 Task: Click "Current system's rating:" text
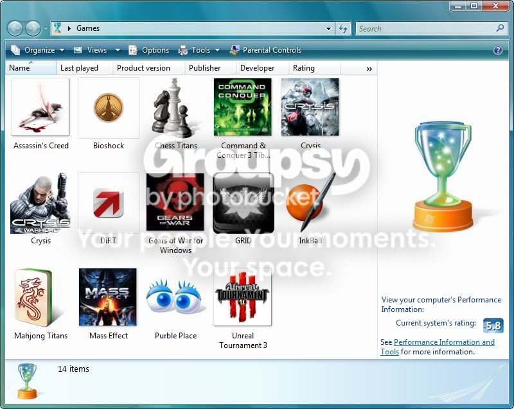(436, 323)
